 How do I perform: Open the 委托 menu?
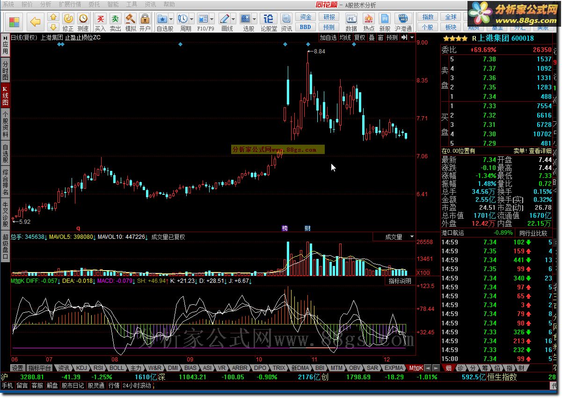(94, 4)
